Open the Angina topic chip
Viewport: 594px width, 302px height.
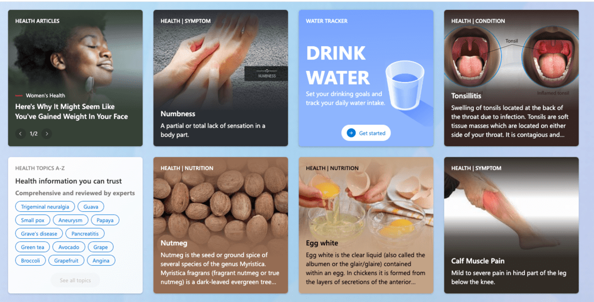[x=101, y=260]
